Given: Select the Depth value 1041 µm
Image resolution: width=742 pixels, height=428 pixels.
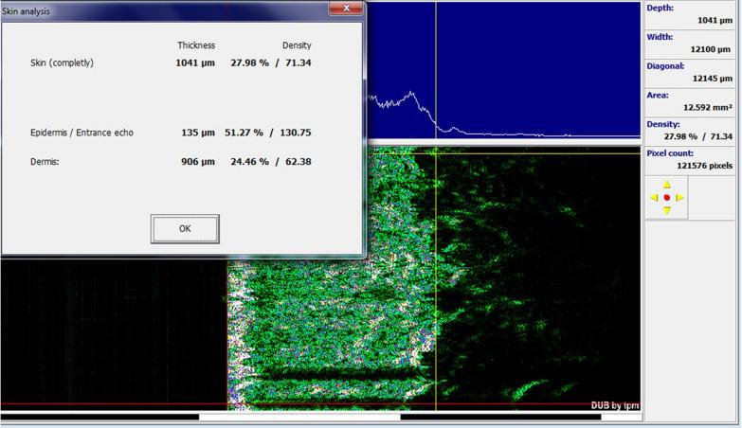Looking at the screenshot, I should coord(715,20).
